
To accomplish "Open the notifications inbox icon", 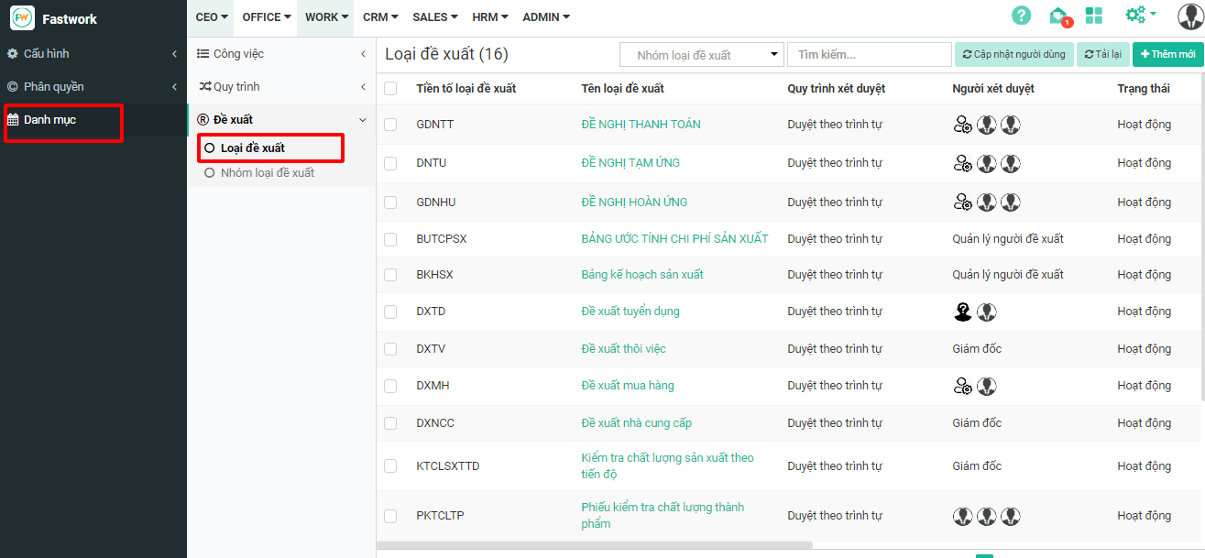I will [1058, 16].
